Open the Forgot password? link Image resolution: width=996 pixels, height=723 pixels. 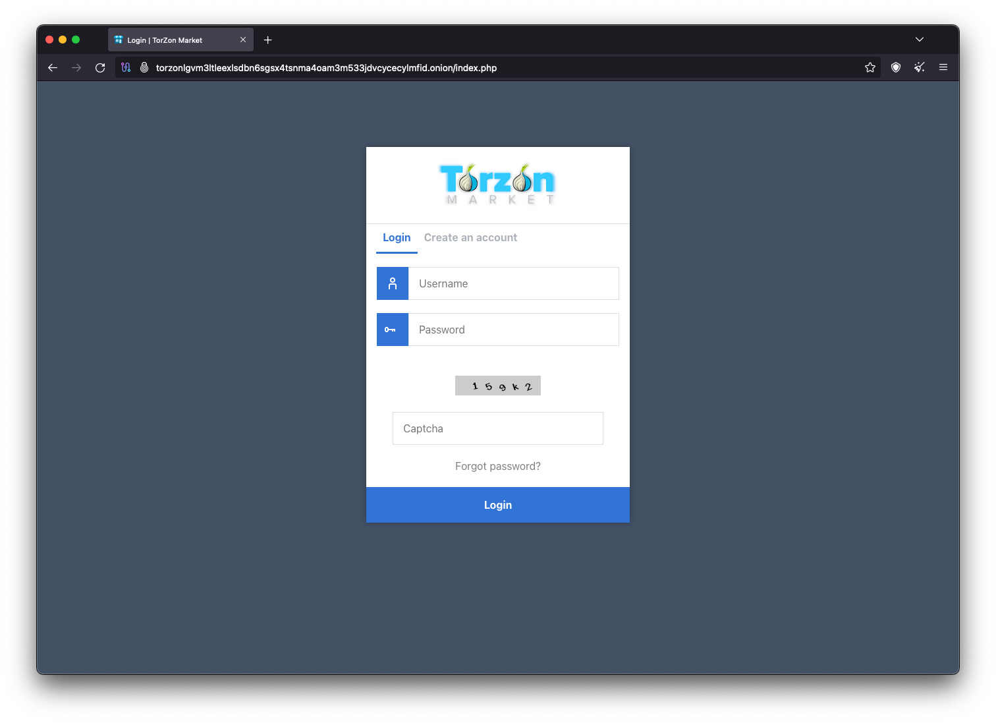[x=498, y=467]
